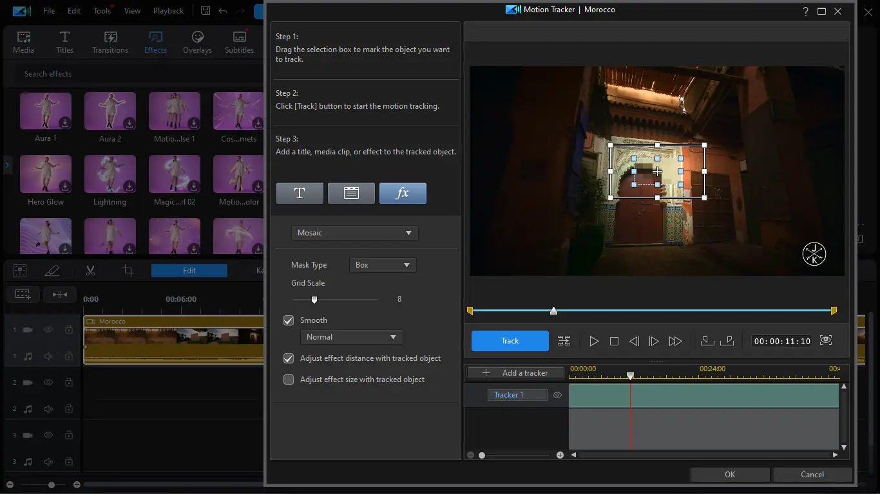This screenshot has height=494, width=880.
Task: Open the Motion Tracker help icon
Action: pyautogui.click(x=805, y=12)
